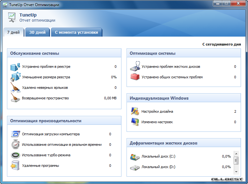Click the Оптимизация системы section header
Viewport: 248px width, 184px height.
pos(184,53)
